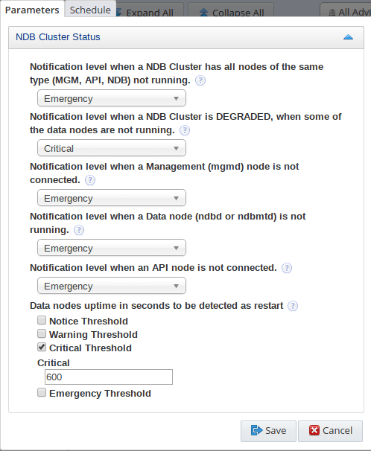Uncheck the Critical Threshold checkbox
Screen dimensions: 371x451
coord(42,347)
